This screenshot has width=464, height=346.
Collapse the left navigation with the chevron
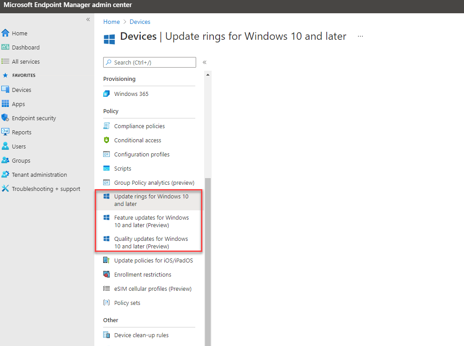point(88,19)
